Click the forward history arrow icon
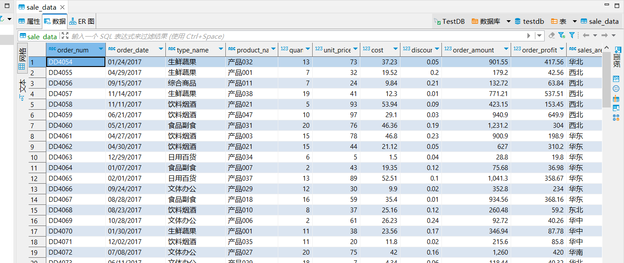This screenshot has height=263, width=624. (x=605, y=35)
